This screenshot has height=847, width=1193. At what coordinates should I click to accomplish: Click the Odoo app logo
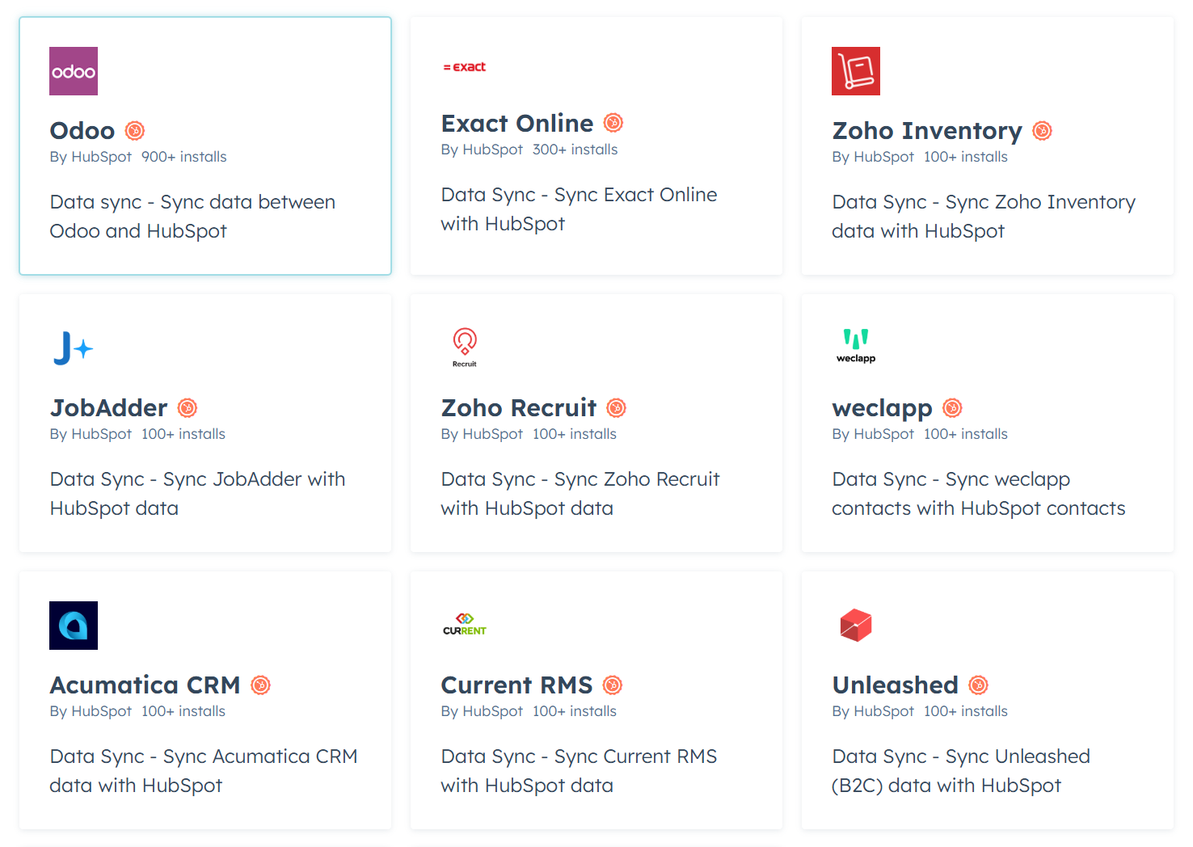[x=73, y=70]
